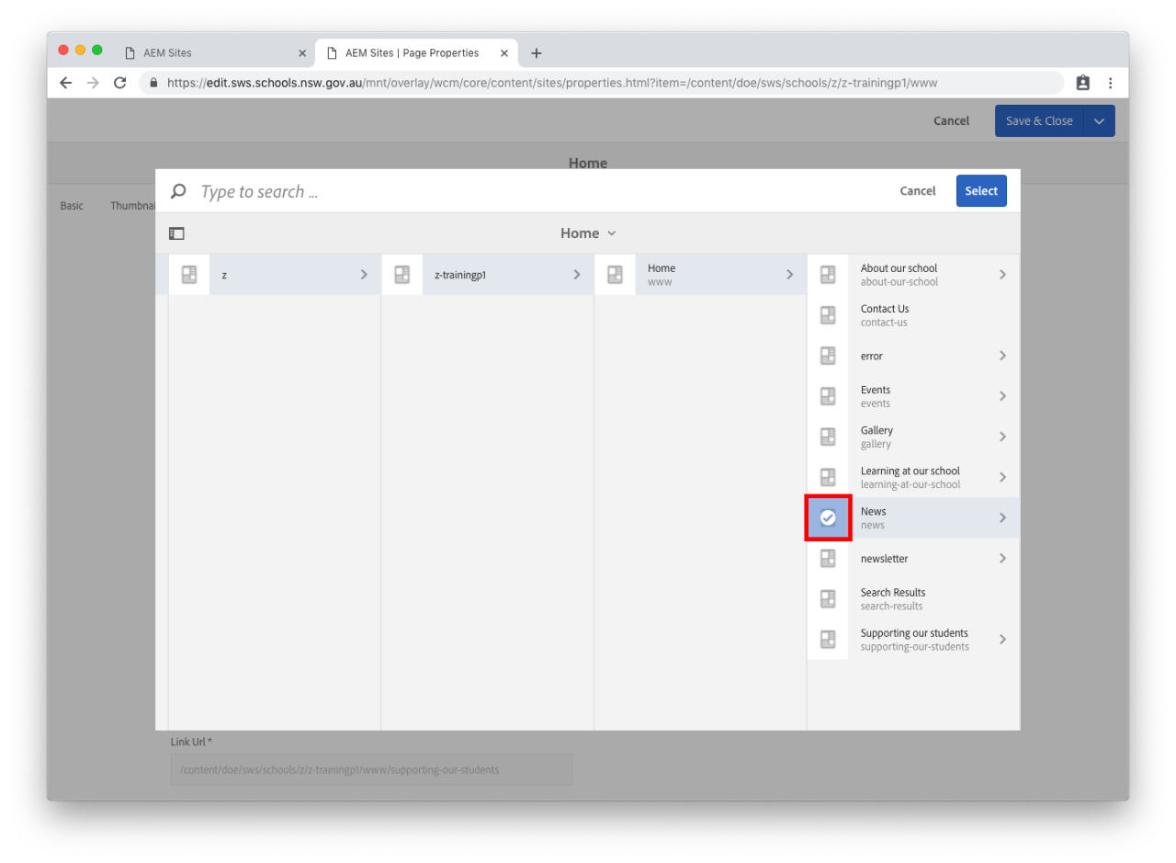Select the error page thumbnail icon
This screenshot has width=1176, height=863.
(828, 356)
